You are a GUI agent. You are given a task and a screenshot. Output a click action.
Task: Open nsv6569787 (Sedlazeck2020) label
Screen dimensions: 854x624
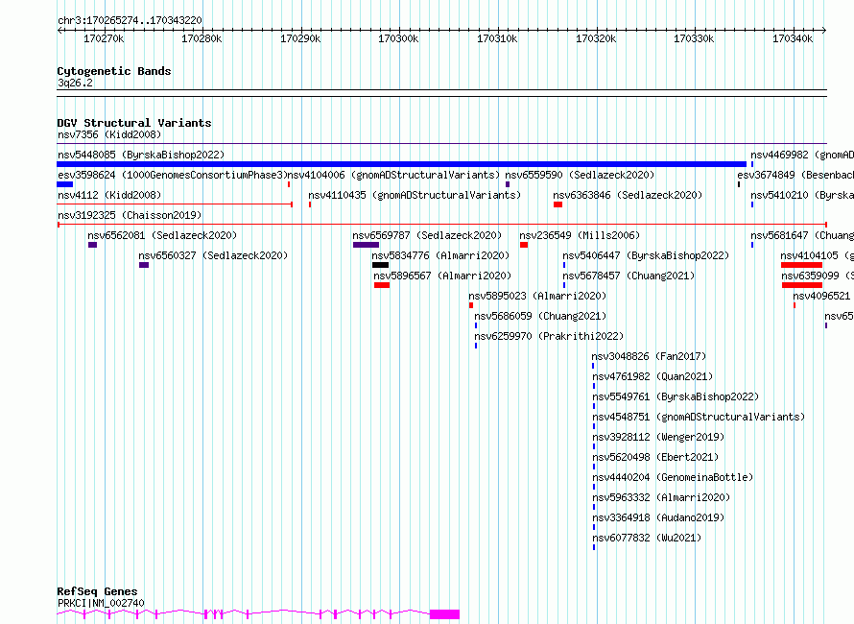point(427,235)
